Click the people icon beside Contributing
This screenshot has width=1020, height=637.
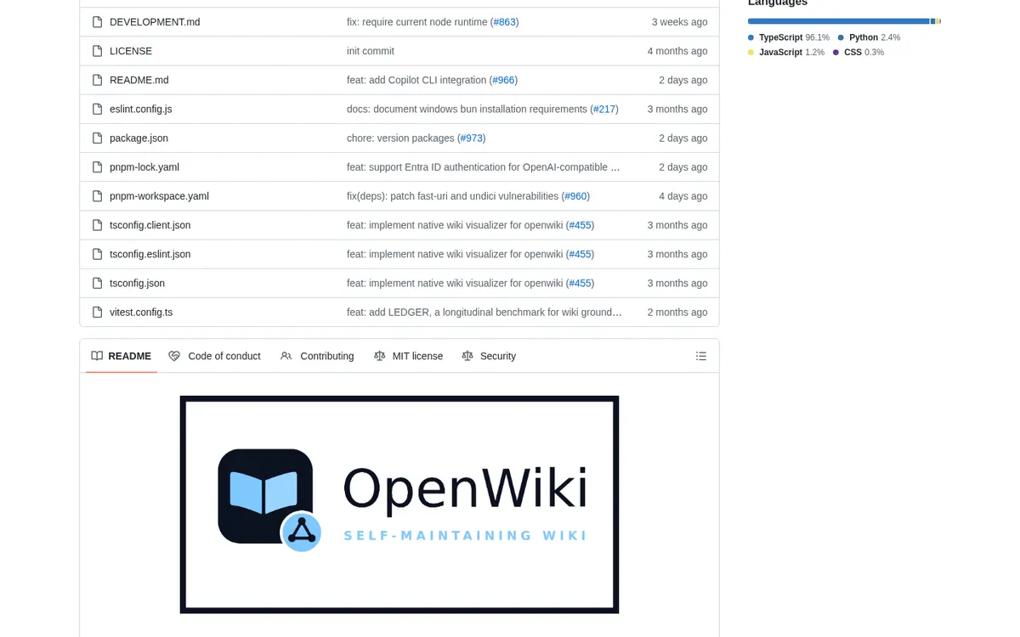286,356
